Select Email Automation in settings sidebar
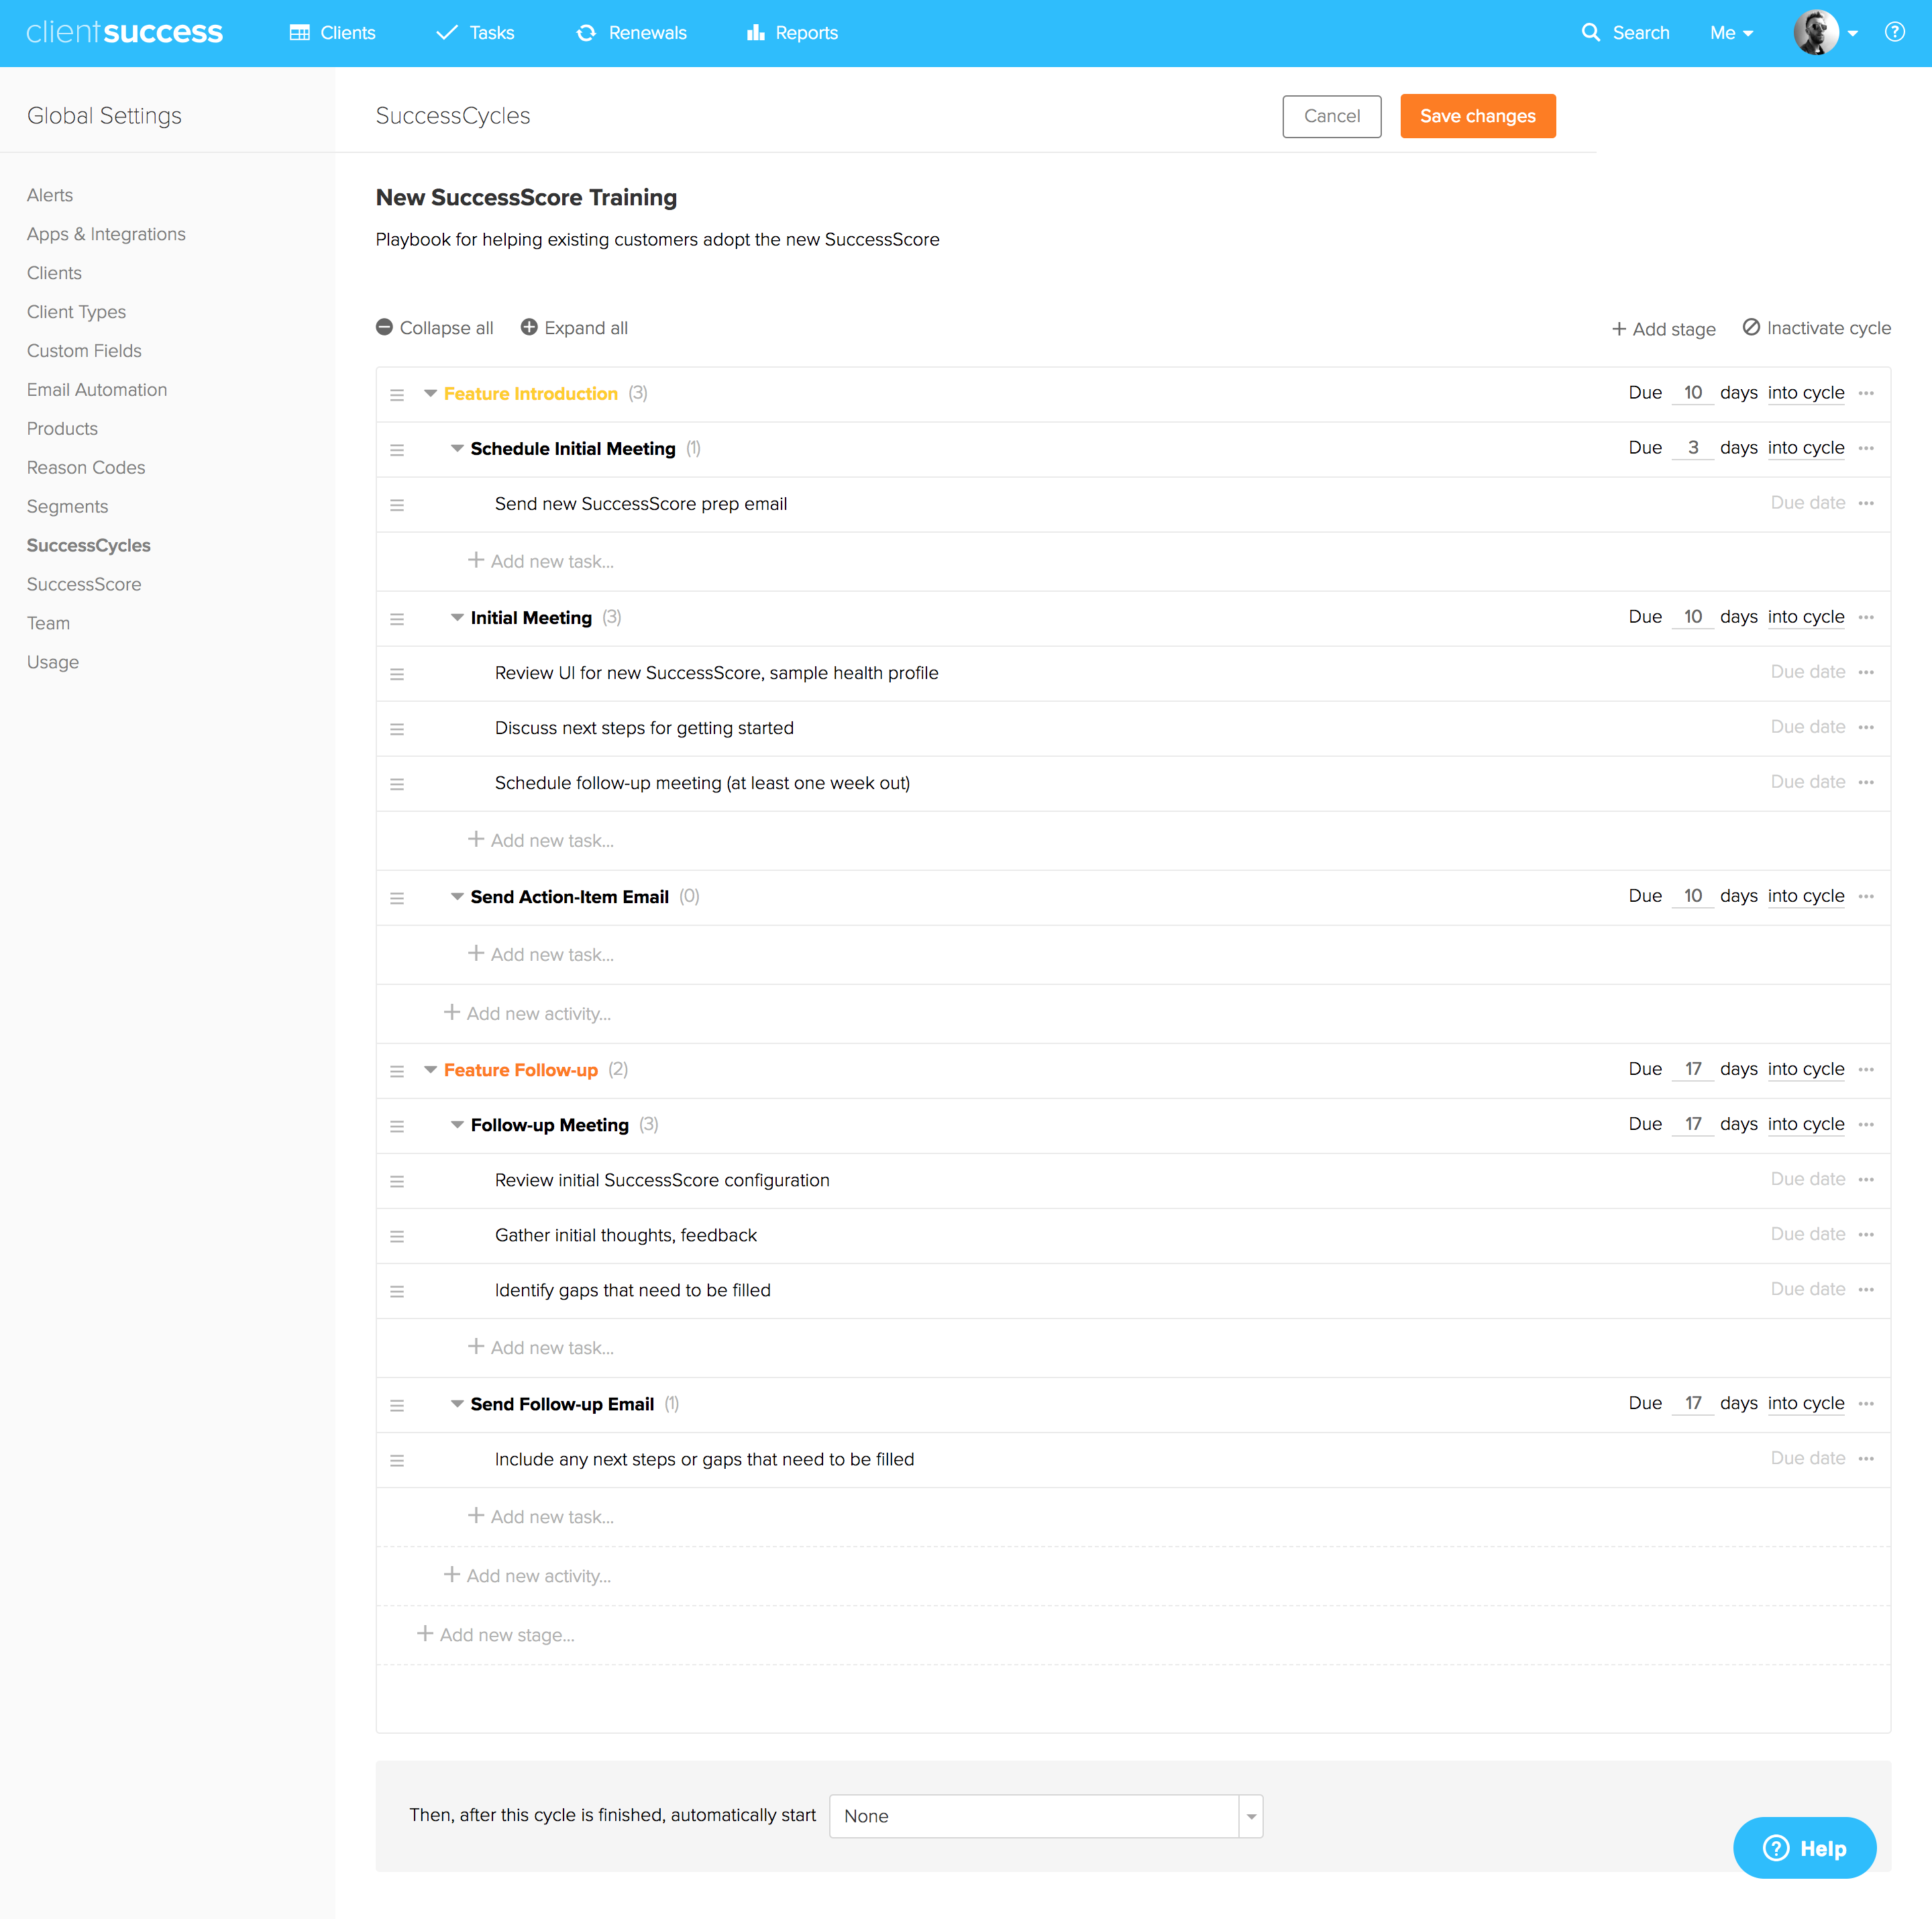 tap(97, 389)
